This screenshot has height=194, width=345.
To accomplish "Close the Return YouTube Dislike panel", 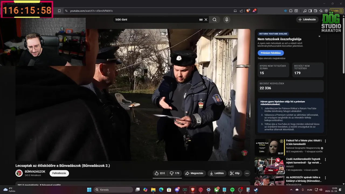I will coord(319,36).
